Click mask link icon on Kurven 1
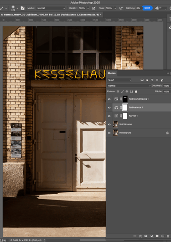 (x=121, y=116)
